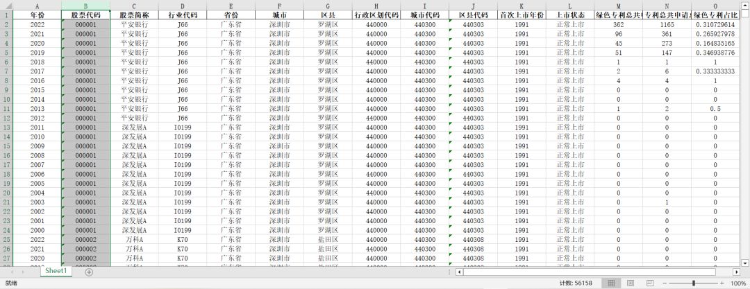Image resolution: width=750 pixels, height=289 pixels.
Task: Switch to Page Break Preview
Action: [x=649, y=283]
